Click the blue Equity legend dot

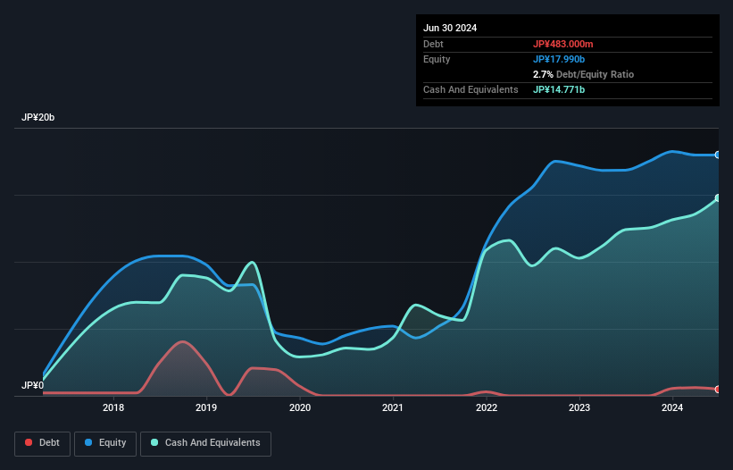point(88,442)
